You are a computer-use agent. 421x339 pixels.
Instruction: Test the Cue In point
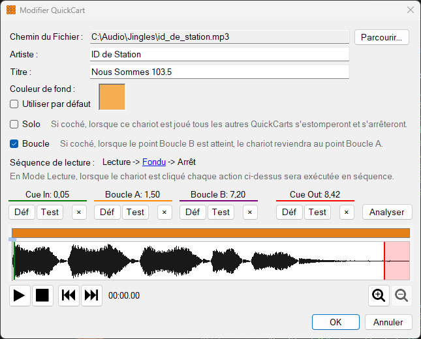tap(50, 212)
